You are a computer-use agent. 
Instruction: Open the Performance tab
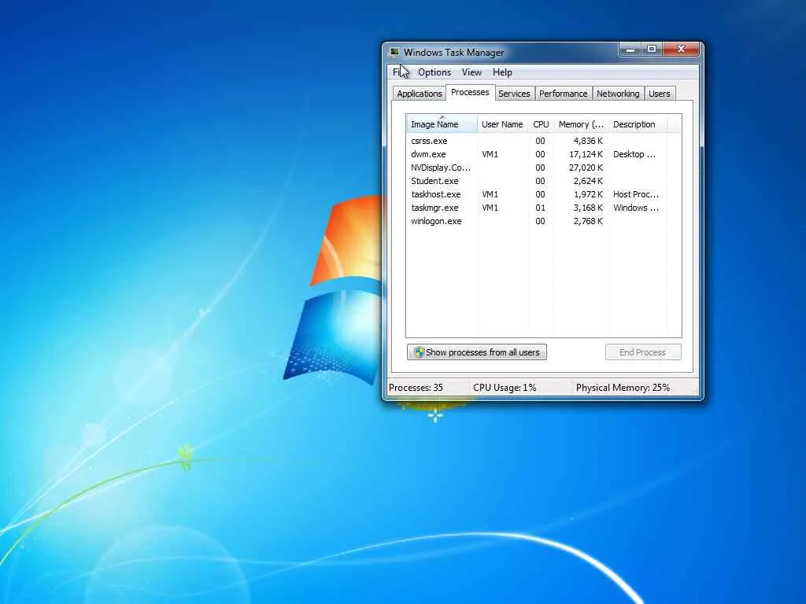[x=563, y=94]
